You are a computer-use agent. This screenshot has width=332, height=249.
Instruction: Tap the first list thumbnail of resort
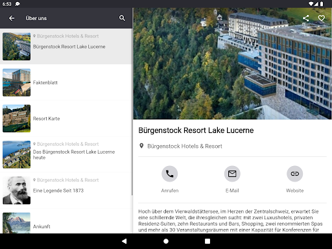click(x=16, y=46)
